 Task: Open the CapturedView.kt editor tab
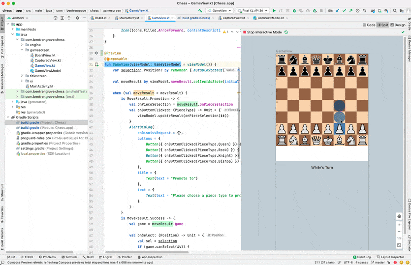[x=233, y=18]
